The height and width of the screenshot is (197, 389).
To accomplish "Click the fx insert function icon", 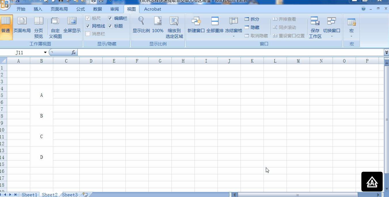I will 74,53.
